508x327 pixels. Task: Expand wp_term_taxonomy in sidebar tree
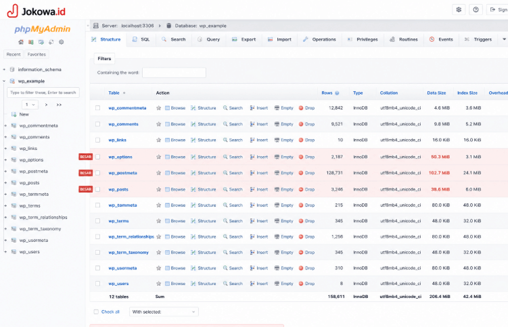[5, 228]
